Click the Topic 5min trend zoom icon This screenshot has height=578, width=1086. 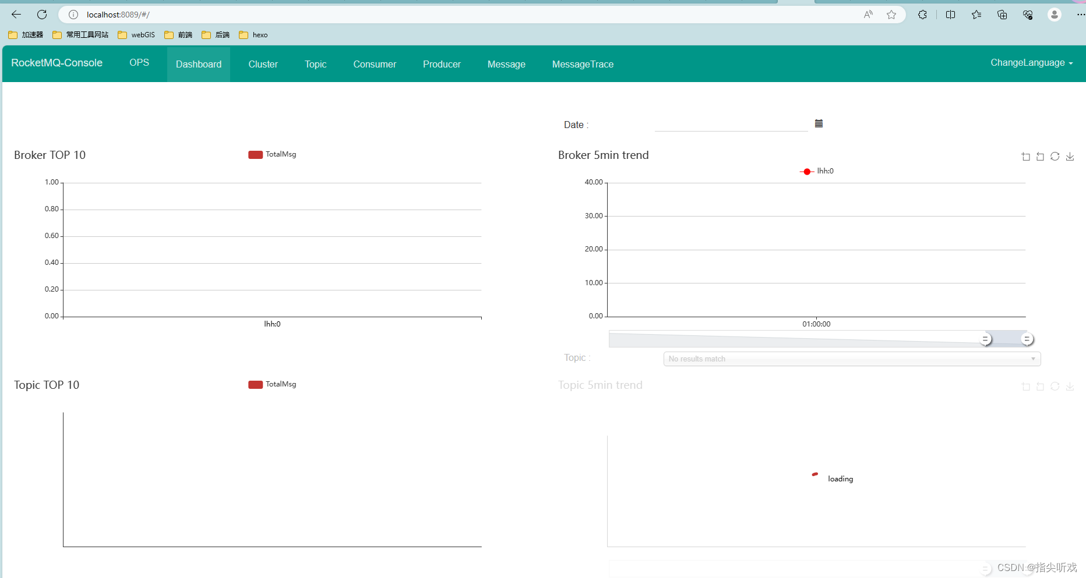(1026, 386)
